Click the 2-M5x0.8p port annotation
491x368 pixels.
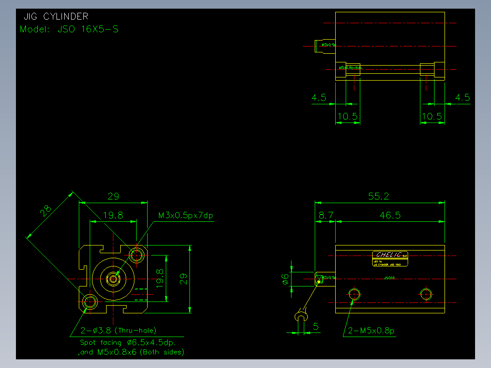[x=371, y=331]
